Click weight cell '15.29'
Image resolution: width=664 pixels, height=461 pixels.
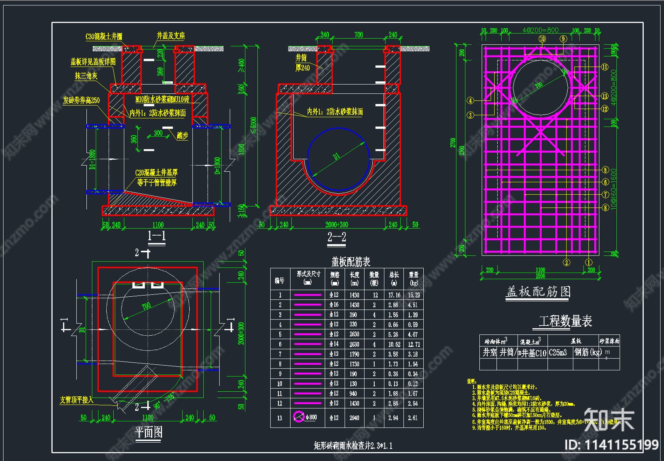pyautogui.click(x=414, y=295)
